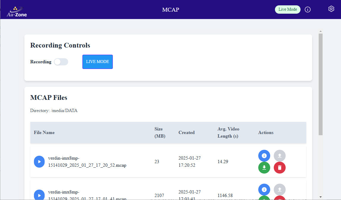Upload the 17_20_52.mcap file

(279, 155)
